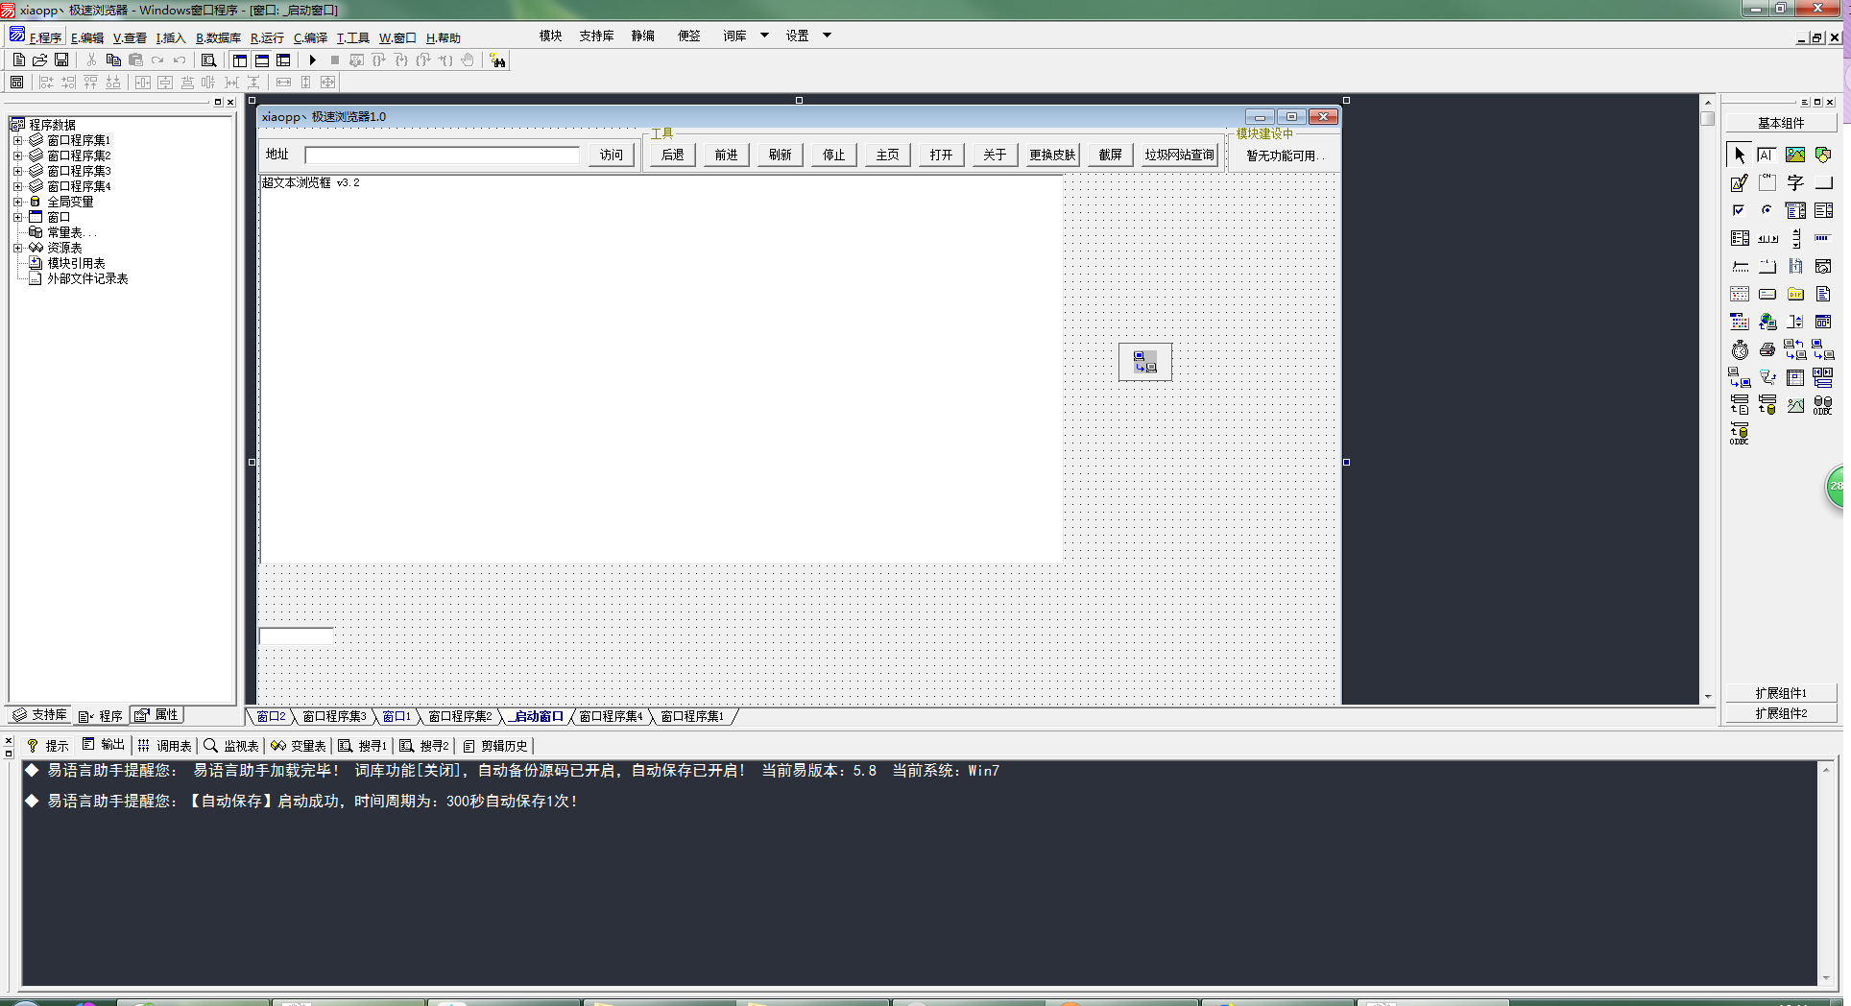Select the label (字) component icon
Image resolution: width=1851 pixels, height=1006 pixels.
click(x=1795, y=182)
